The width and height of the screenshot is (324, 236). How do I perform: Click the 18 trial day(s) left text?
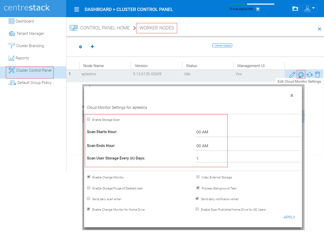(x=241, y=9)
